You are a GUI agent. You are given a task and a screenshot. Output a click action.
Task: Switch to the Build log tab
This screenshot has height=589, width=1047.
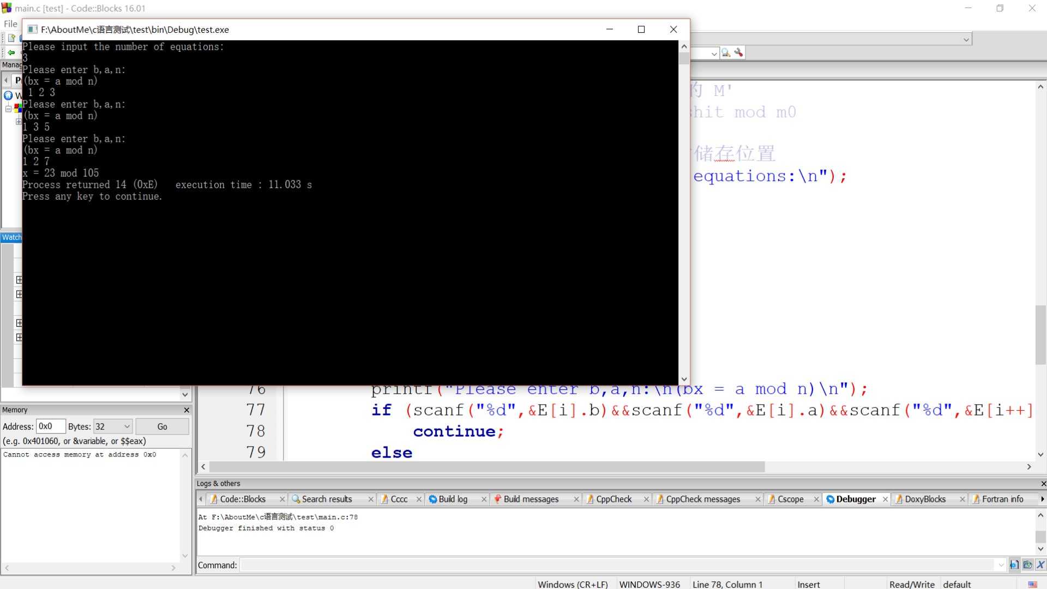click(453, 499)
